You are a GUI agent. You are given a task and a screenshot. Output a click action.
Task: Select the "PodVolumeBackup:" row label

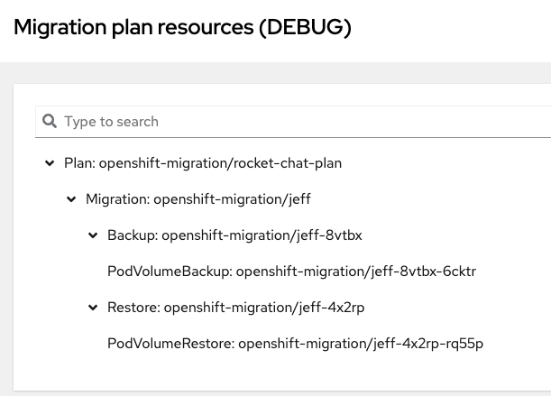170,272
